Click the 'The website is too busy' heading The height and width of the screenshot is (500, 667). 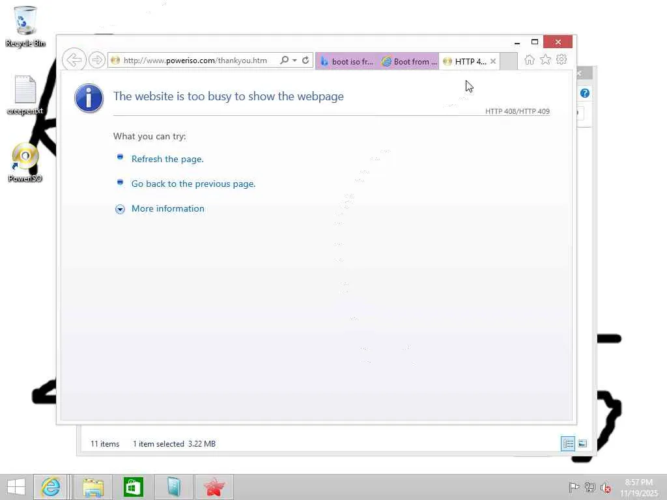[229, 96]
